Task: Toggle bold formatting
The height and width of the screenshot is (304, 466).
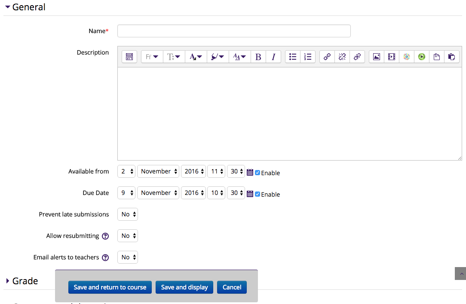Action: [258, 57]
